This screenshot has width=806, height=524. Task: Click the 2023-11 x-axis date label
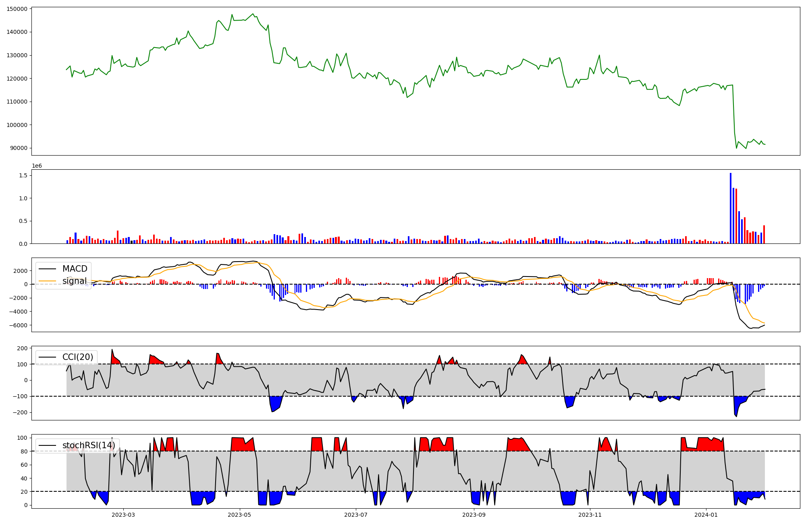coord(590,515)
